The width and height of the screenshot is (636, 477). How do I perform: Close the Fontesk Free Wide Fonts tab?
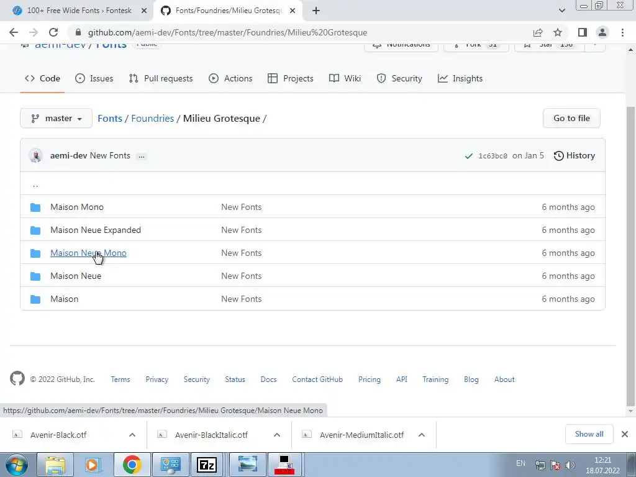pyautogui.click(x=144, y=11)
